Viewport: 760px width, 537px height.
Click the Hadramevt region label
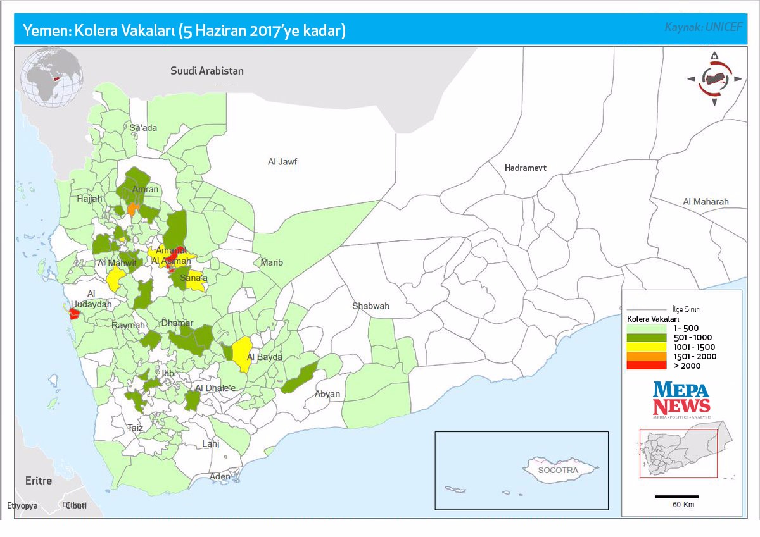525,168
